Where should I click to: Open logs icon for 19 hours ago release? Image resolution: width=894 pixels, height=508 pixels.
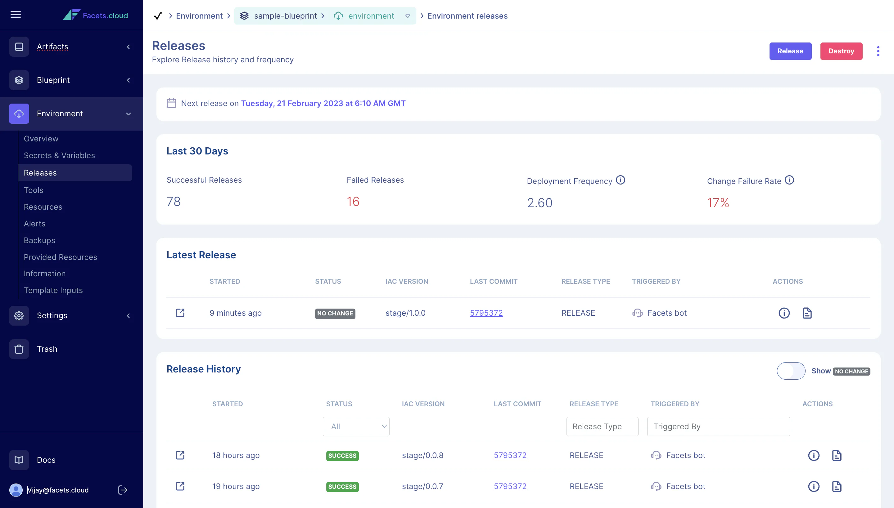pos(837,486)
